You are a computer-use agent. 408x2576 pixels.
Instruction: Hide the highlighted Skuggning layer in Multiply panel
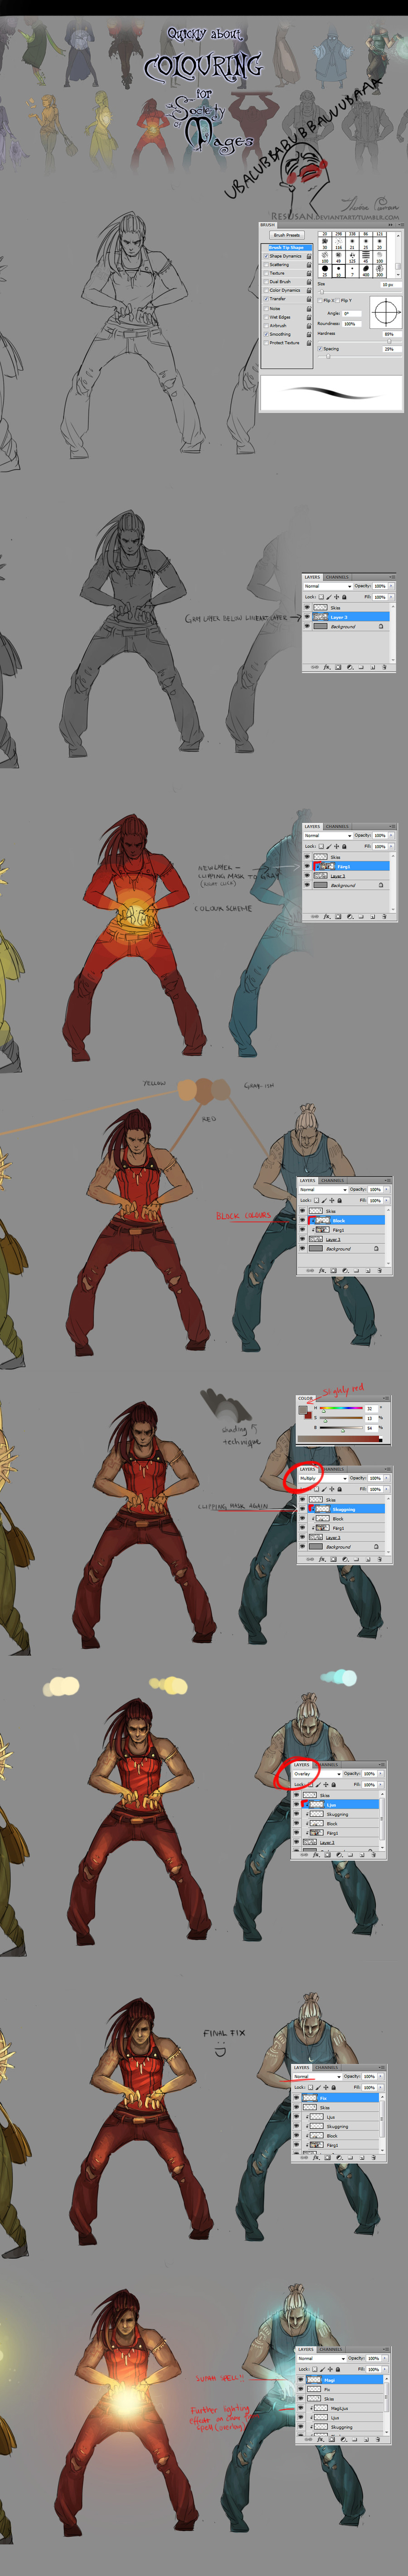(x=303, y=1509)
